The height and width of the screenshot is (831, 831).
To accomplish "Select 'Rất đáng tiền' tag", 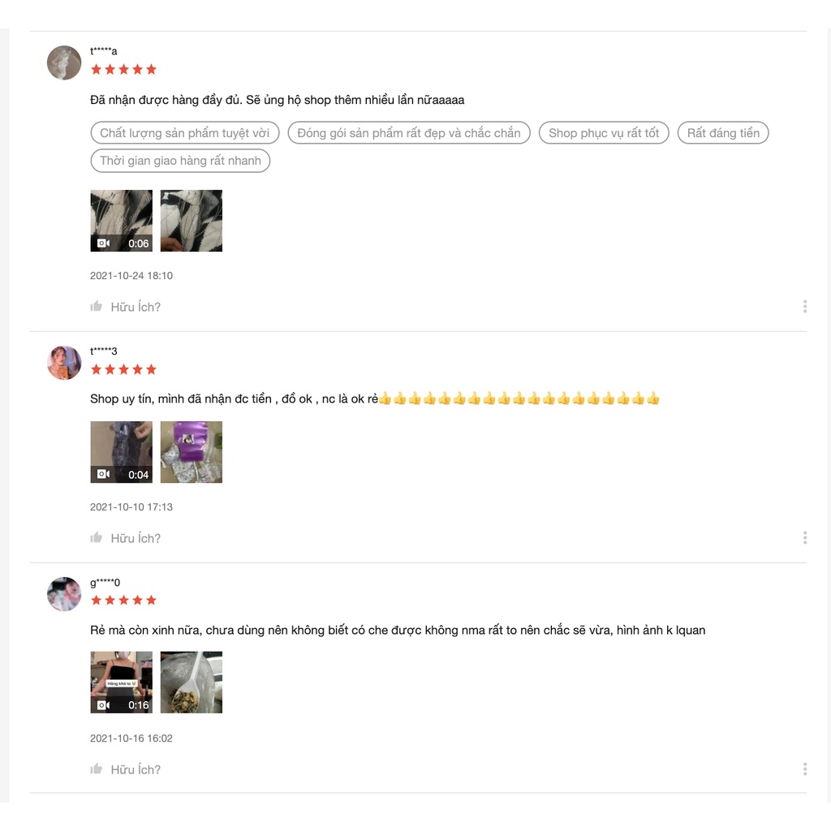I will [723, 132].
